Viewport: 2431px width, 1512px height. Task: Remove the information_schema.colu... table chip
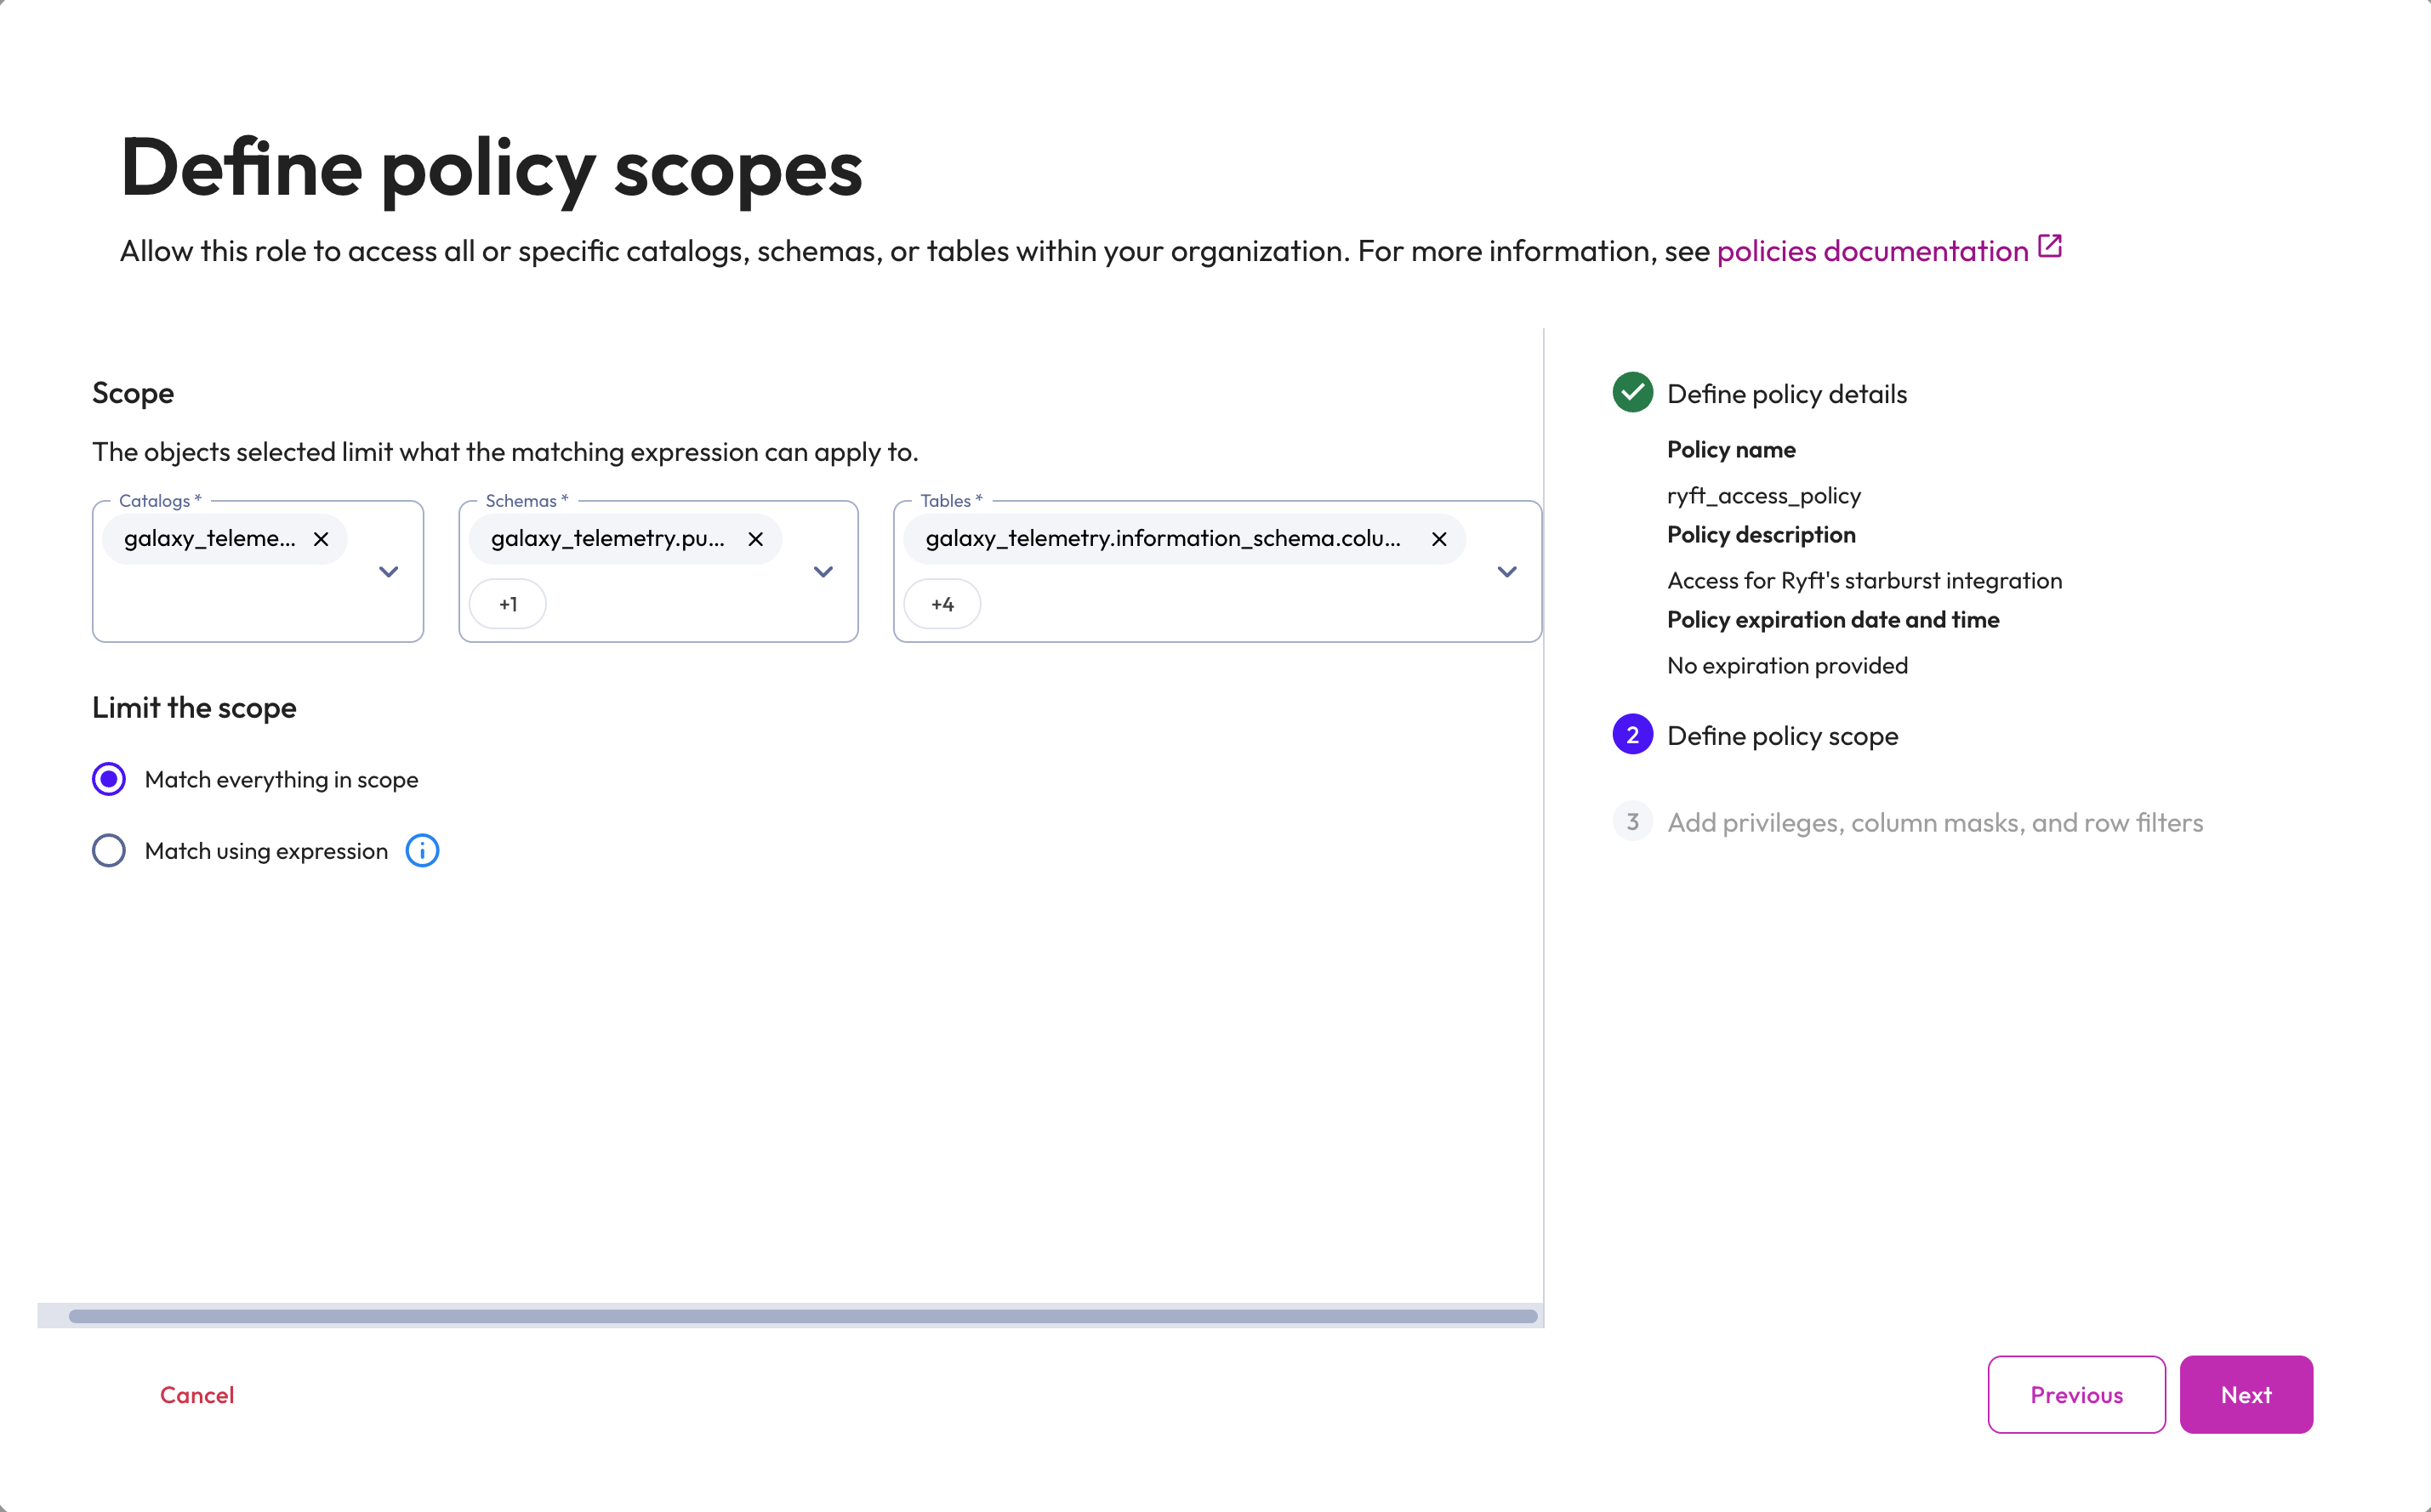1439,539
